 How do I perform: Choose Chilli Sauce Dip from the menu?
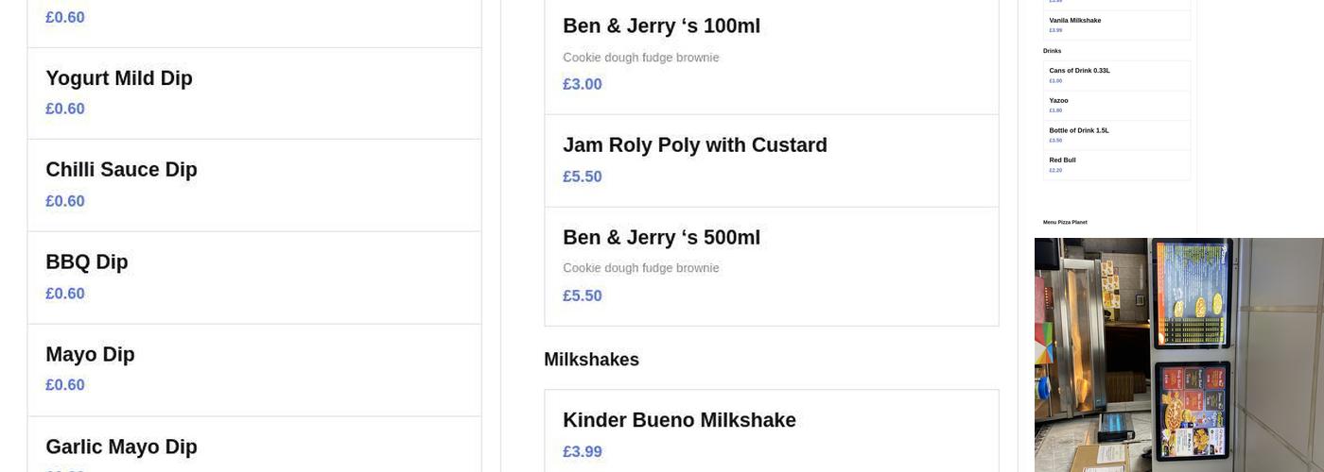click(x=121, y=171)
